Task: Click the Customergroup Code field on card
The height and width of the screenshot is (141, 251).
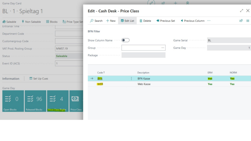Action: coord(69,41)
